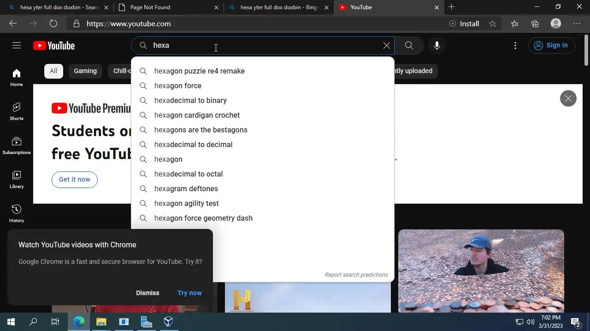Open browser Favorites list
Viewport: 590px width, 331px height.
(x=514, y=23)
